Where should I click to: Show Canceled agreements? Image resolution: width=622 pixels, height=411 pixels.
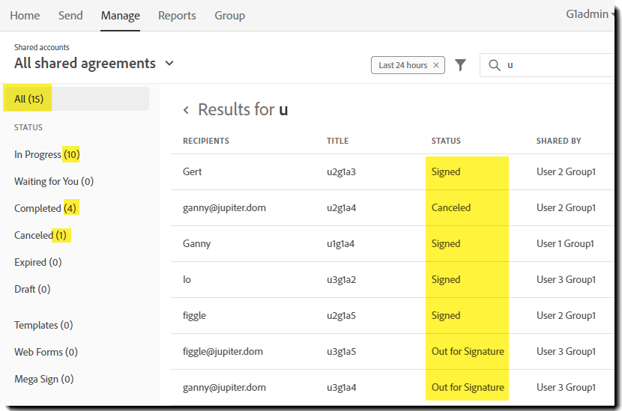tap(40, 235)
